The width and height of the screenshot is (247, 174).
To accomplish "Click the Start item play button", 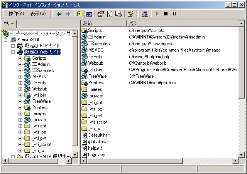I will click(x=157, y=14).
